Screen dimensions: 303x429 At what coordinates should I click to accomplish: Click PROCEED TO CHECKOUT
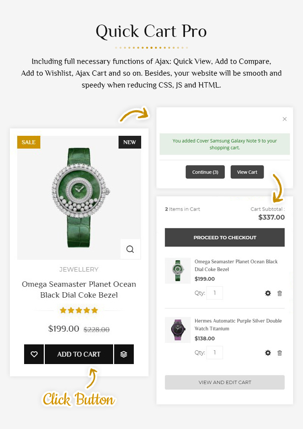click(x=225, y=237)
